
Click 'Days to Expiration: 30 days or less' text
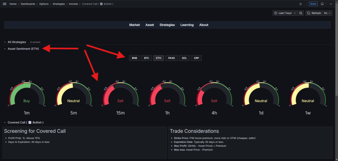(x=29, y=142)
